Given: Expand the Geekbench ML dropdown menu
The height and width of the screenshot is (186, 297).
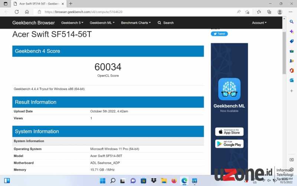Looking at the screenshot, I should point(102,23).
